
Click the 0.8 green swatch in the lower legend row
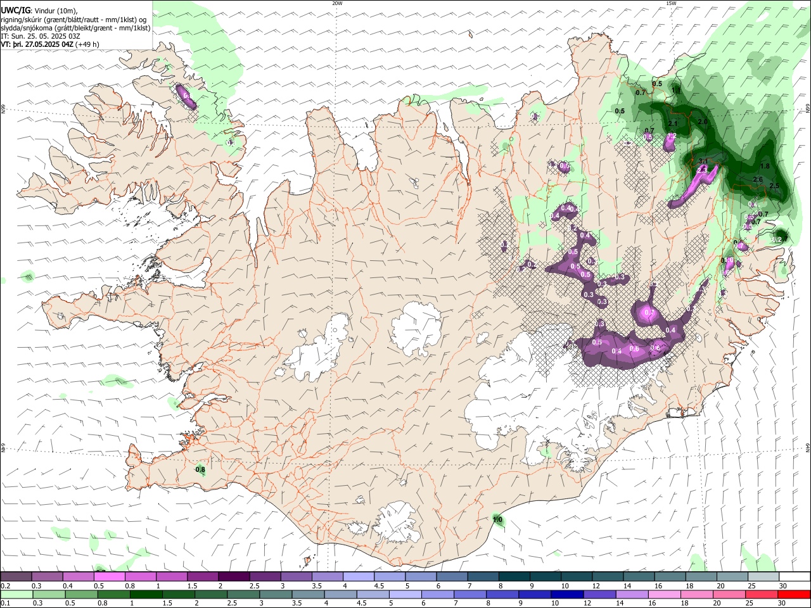pos(115,595)
